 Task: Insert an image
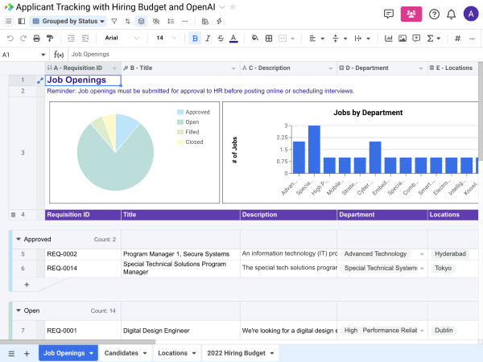(x=402, y=38)
